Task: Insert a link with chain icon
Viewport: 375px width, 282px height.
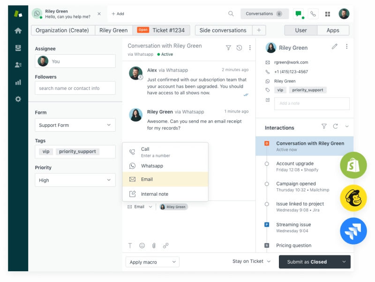Action: click(x=166, y=245)
